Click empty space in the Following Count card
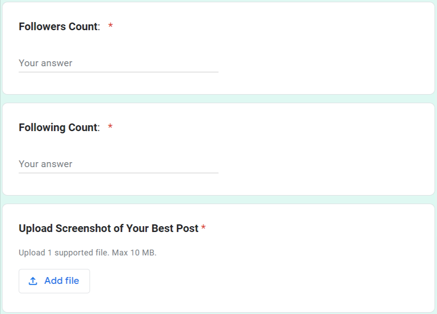This screenshot has width=437, height=314. coord(325,150)
